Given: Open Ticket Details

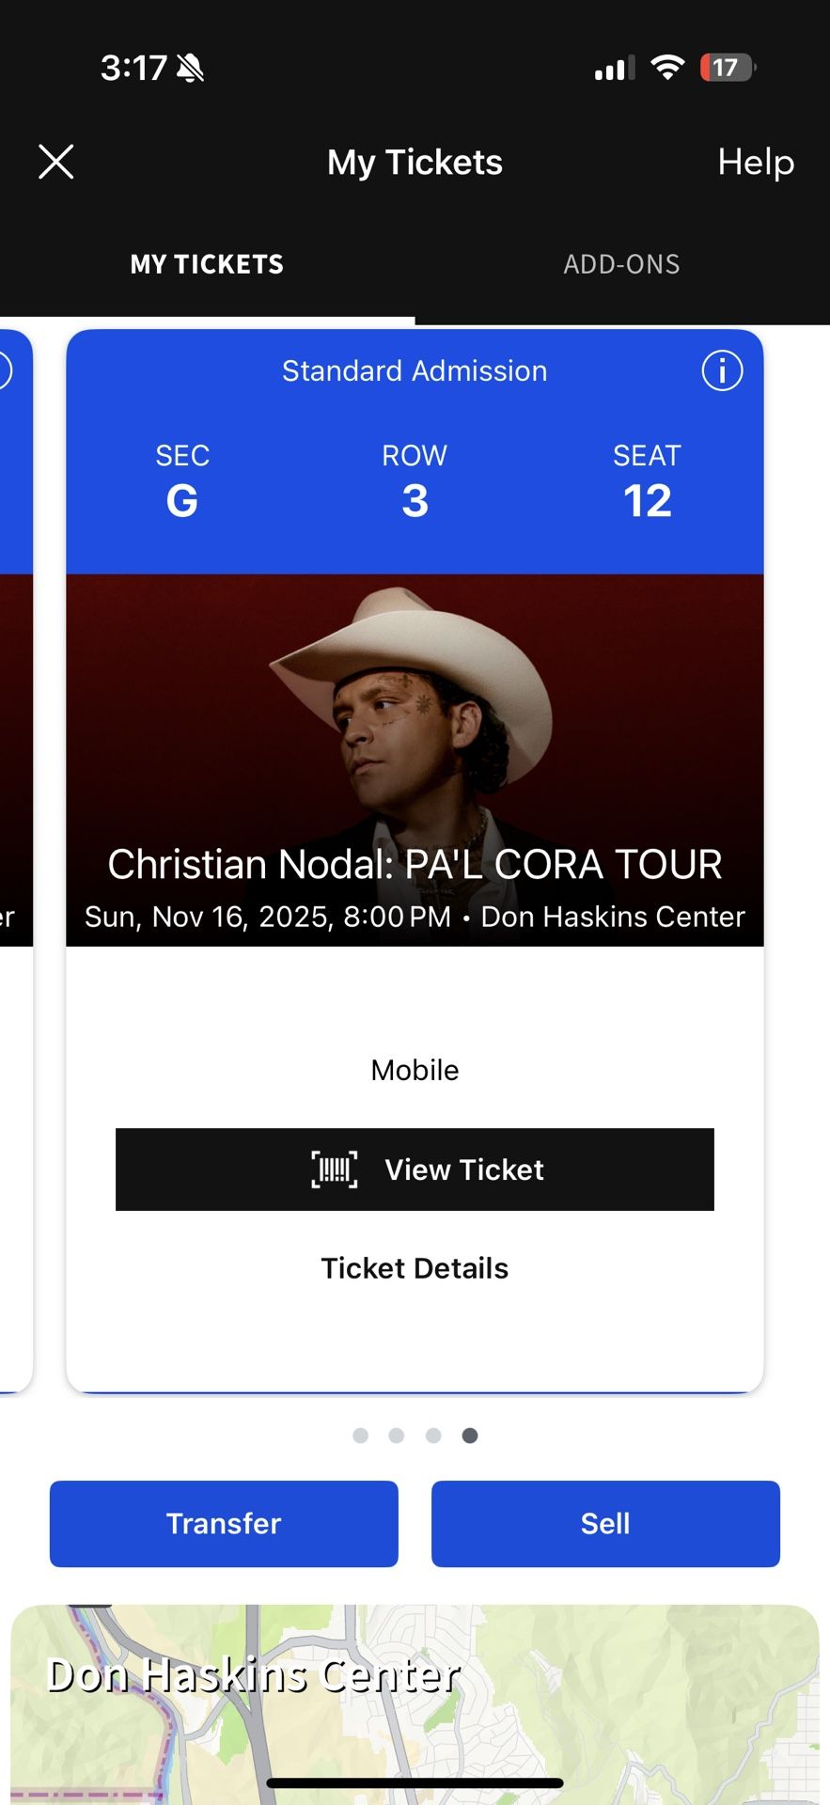Looking at the screenshot, I should 415,1268.
